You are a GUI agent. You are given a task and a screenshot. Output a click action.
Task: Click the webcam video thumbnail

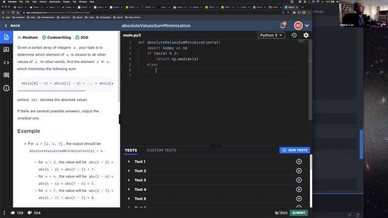pos(364,13)
